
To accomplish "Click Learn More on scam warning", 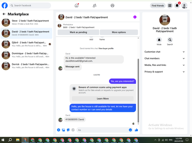I will point(103,99).
